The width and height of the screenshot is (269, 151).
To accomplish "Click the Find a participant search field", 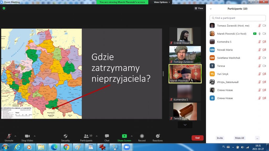I will point(237,18).
